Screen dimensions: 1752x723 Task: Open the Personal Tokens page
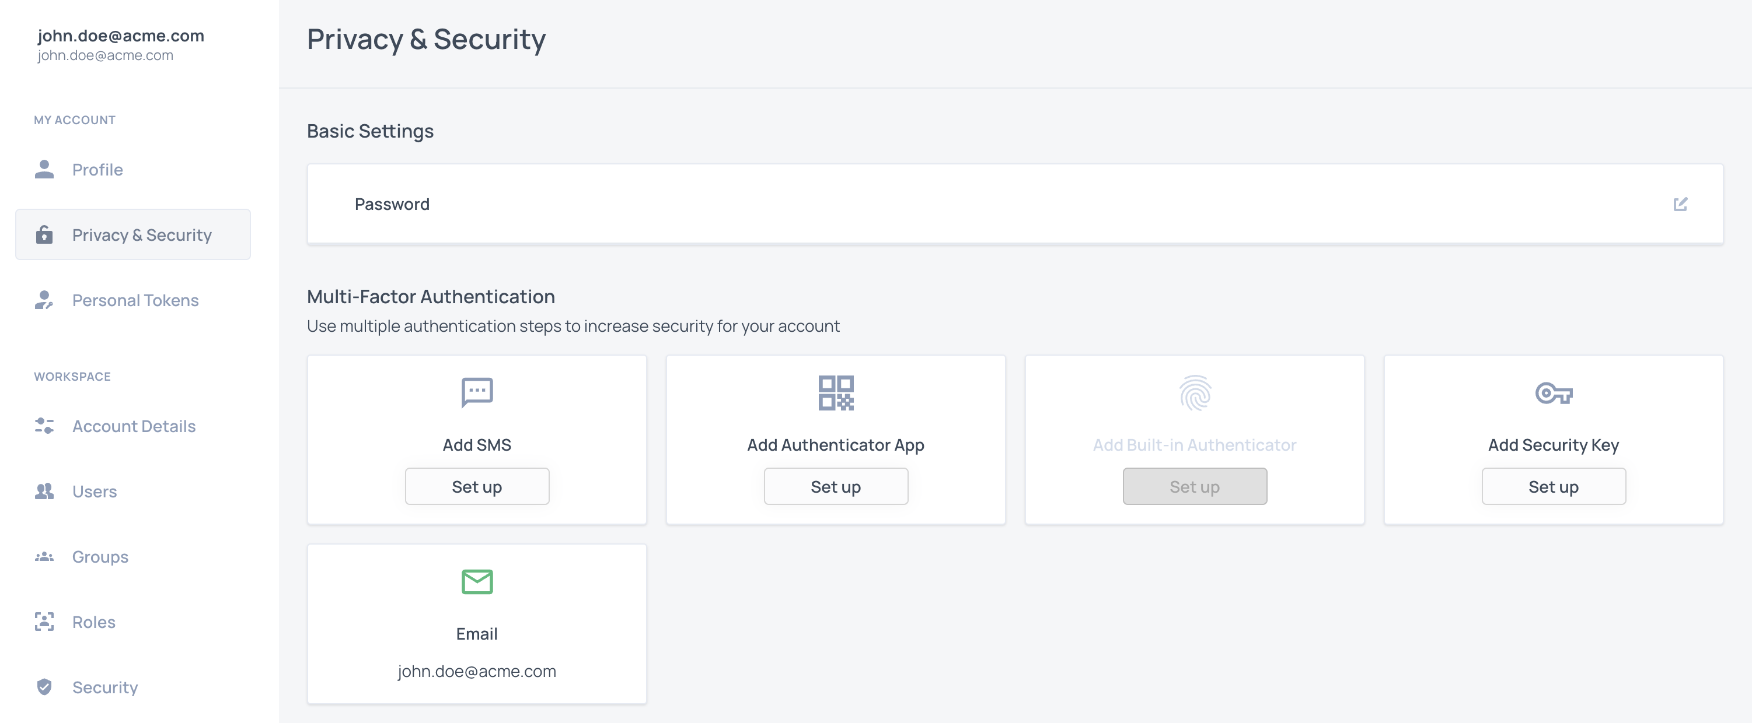(x=135, y=300)
